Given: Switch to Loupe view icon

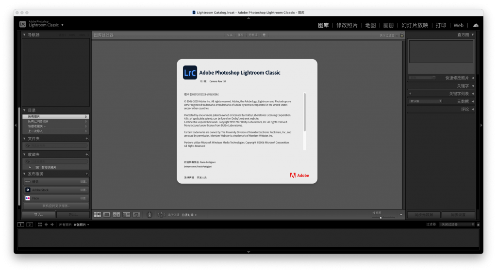Looking at the screenshot, I should (x=107, y=215).
